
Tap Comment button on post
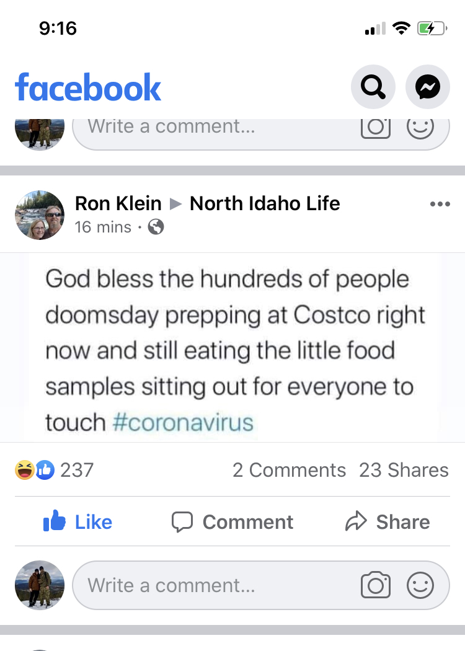point(232,522)
